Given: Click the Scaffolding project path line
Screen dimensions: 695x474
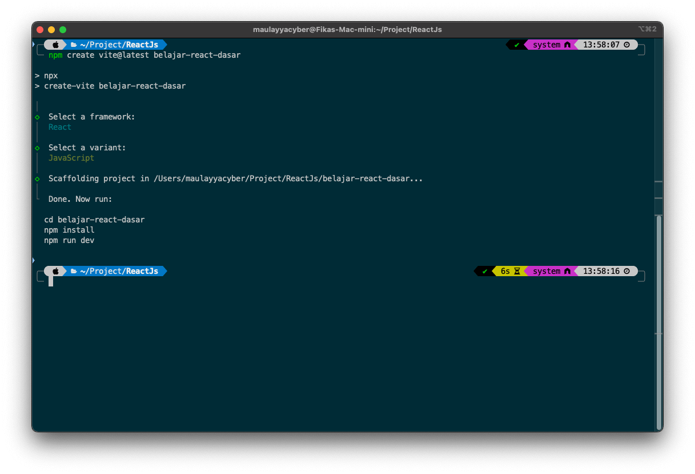Looking at the screenshot, I should (236, 178).
